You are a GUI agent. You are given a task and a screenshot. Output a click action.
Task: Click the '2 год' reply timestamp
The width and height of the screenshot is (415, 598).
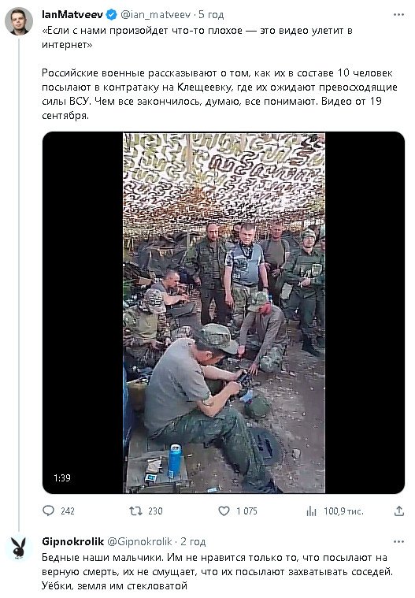click(x=193, y=541)
